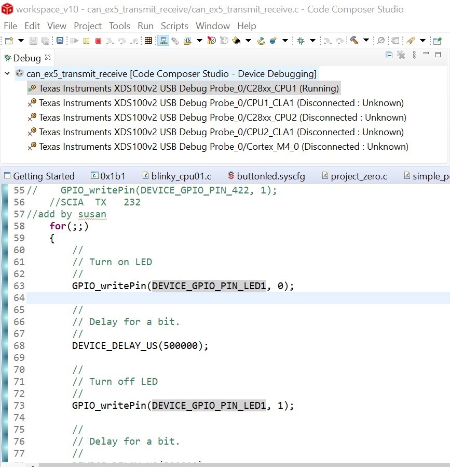Click the greyed window icon after Search
Screen dimensions: 450x467
click(395, 41)
